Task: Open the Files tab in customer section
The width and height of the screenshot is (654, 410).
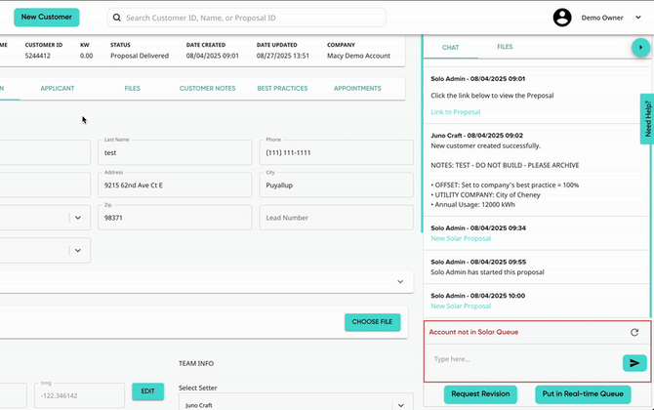Action: coord(132,88)
